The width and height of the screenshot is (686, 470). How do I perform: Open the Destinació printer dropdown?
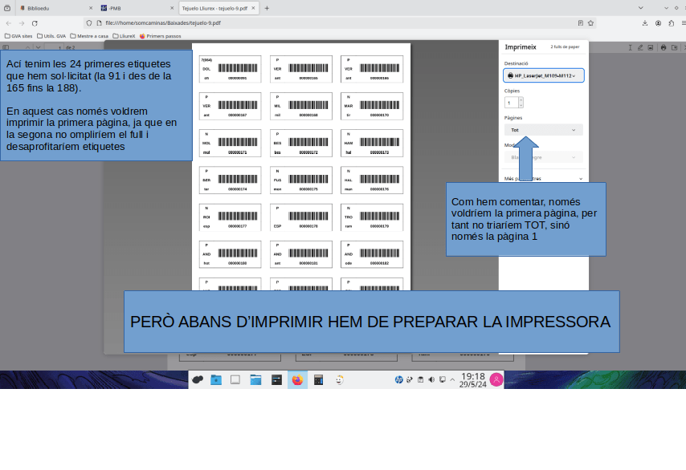(543, 75)
